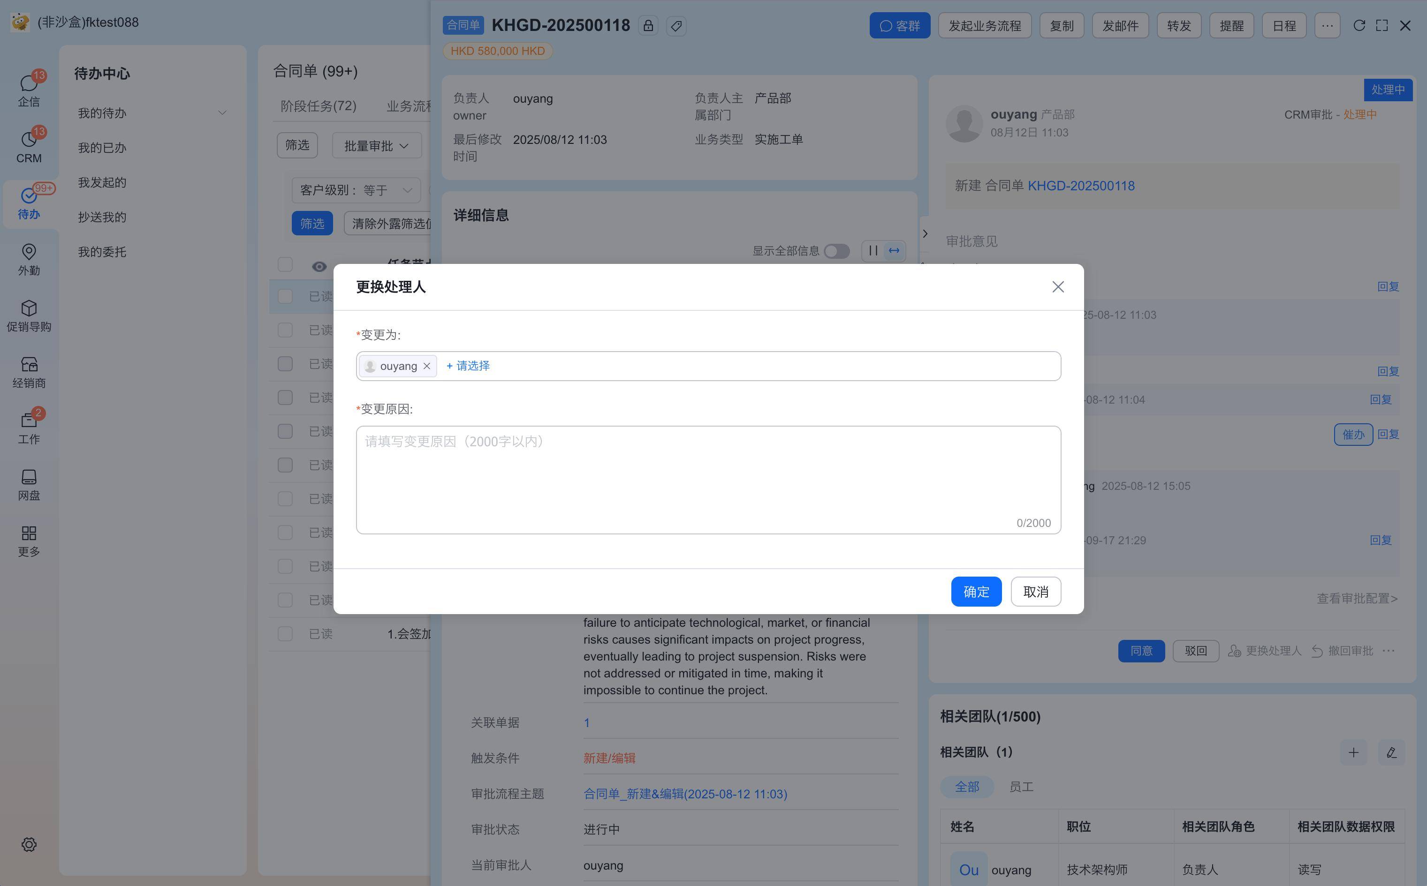
Task: Click the settings gear in sidebar
Action: pos(29,844)
